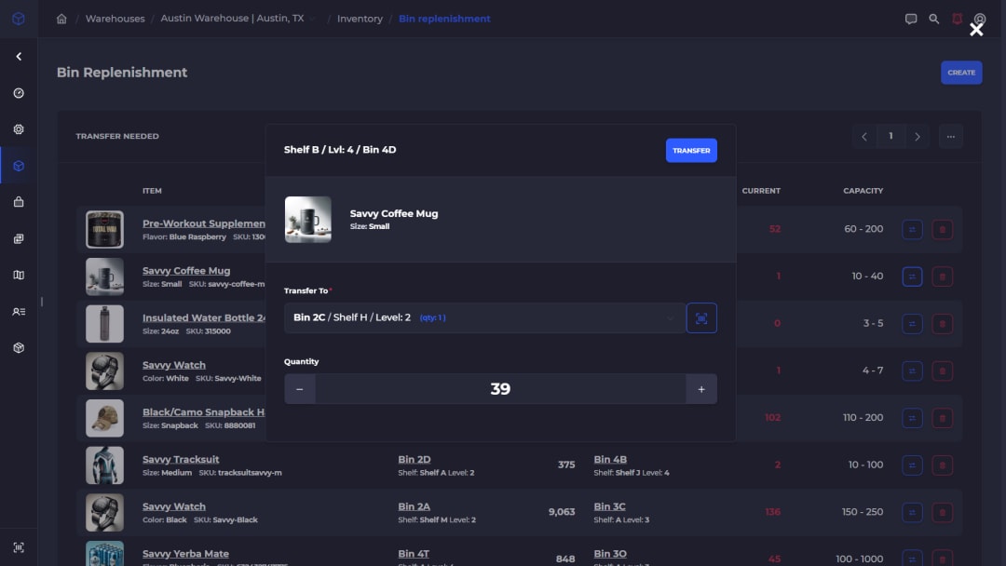Open Pre-Workout Supplement item link
This screenshot has height=566, width=1006.
point(204,223)
